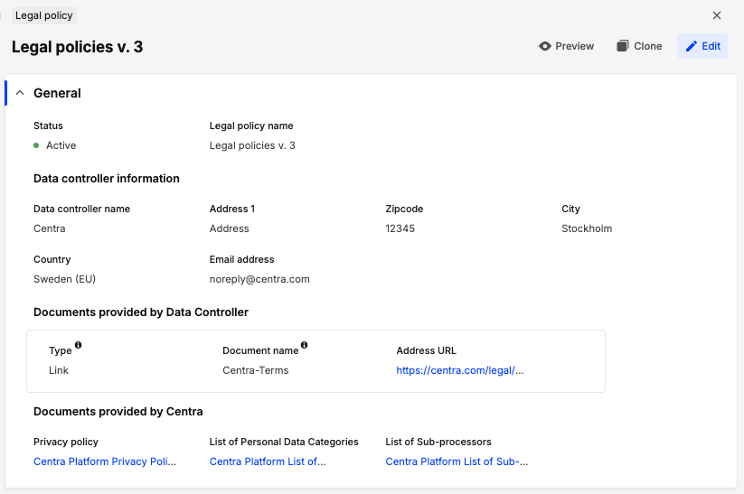Close the Legal policy panel
This screenshot has height=494, width=744.
[x=717, y=15]
